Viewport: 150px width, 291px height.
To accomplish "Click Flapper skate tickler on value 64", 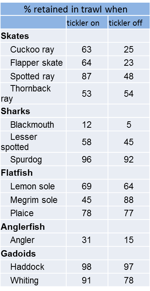I will coord(86,63).
